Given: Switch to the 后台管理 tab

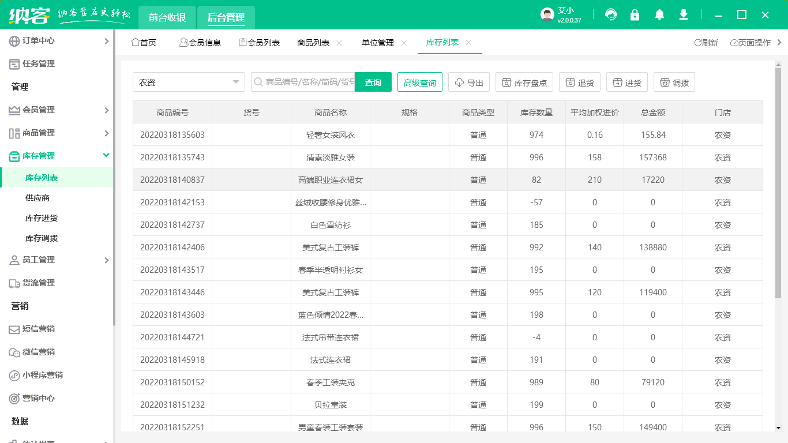Looking at the screenshot, I should coord(226,17).
